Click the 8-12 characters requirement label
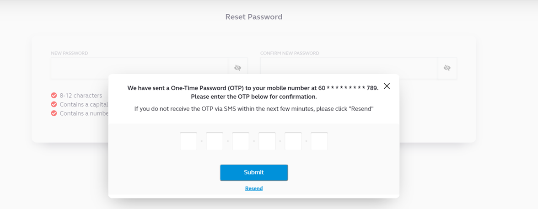538x209 pixels. pyautogui.click(x=81, y=96)
